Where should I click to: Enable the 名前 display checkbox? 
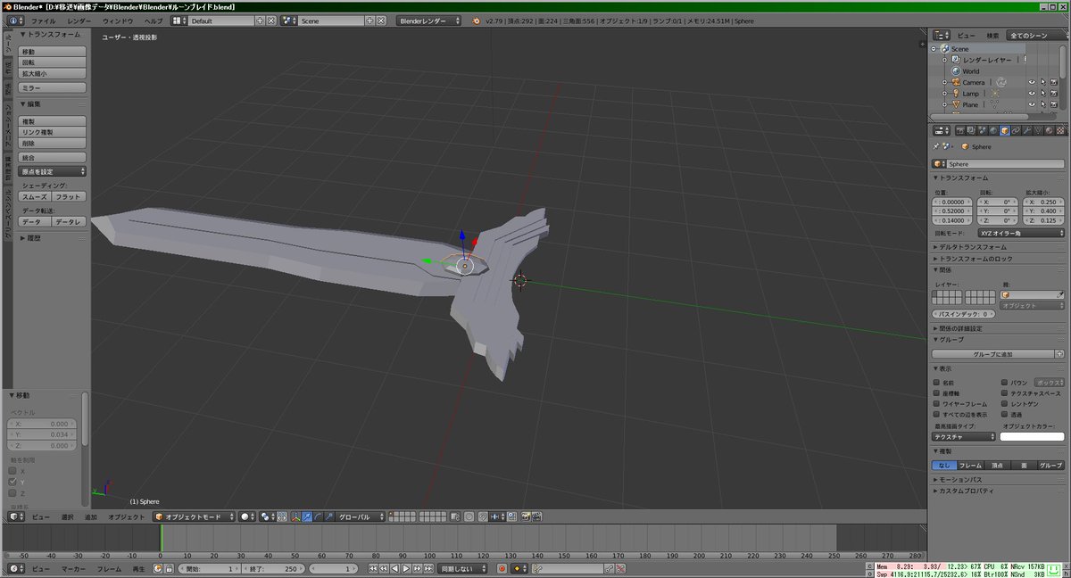point(936,383)
